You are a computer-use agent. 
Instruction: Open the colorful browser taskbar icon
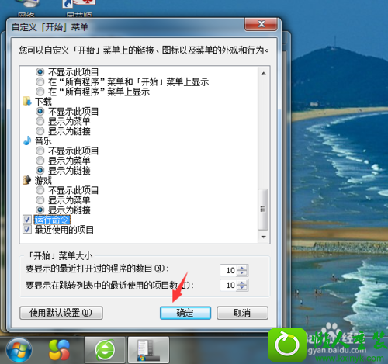pos(59,350)
